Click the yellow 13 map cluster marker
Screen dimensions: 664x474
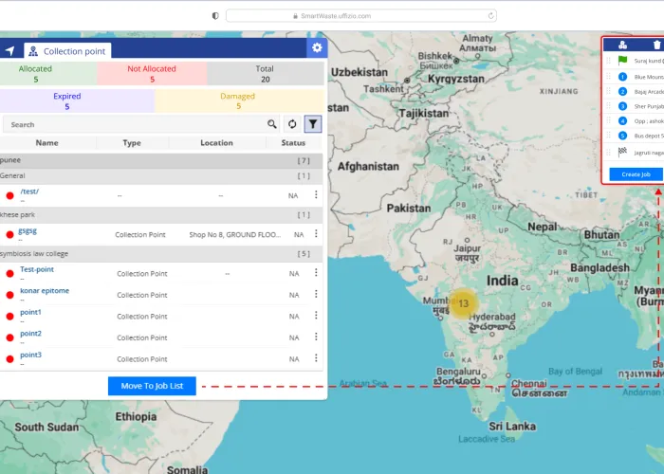coord(463,303)
